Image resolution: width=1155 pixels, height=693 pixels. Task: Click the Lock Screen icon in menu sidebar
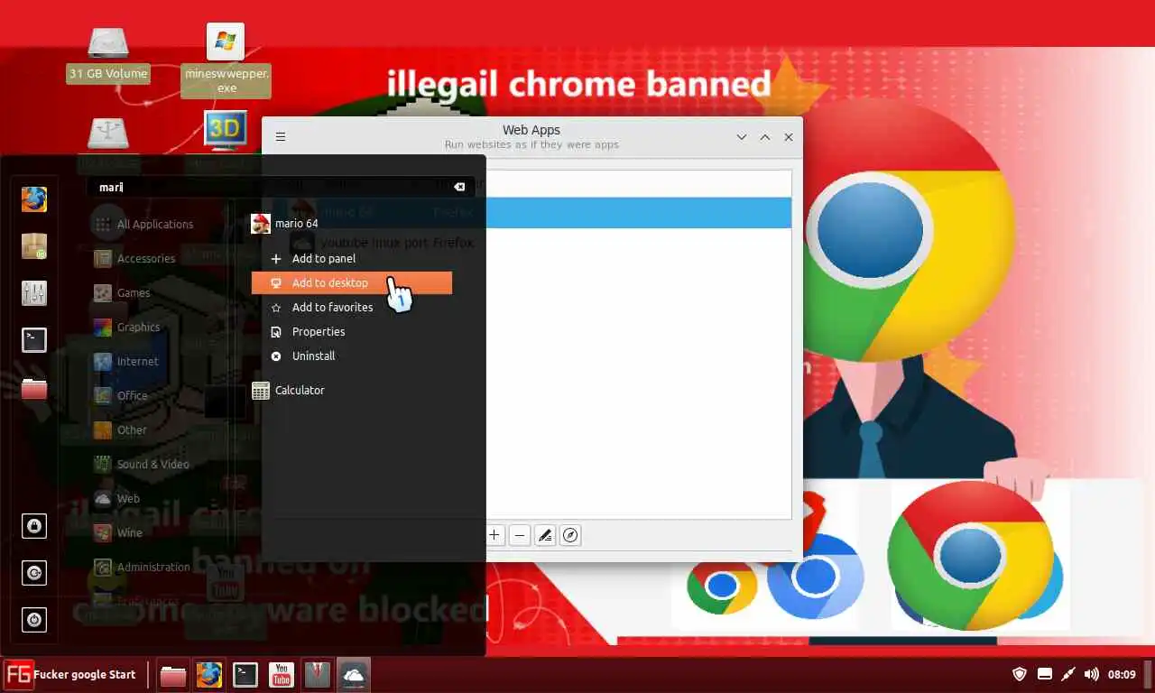click(34, 525)
